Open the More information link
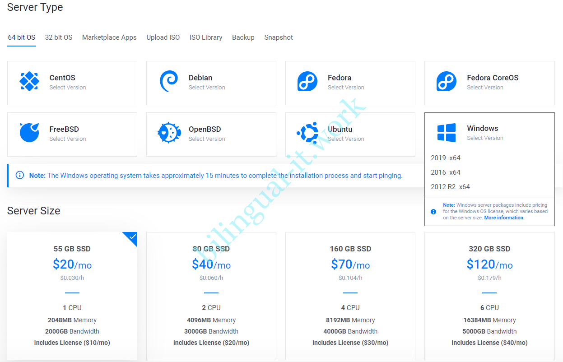Viewport: 563px width, 362px height. pos(503,218)
